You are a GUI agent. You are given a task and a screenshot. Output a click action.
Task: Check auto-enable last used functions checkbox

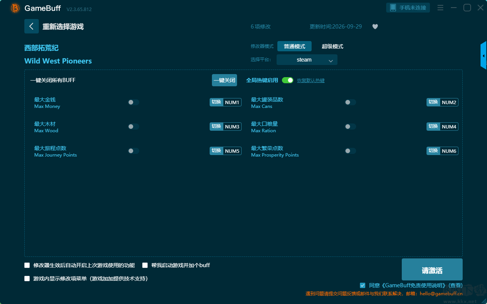(27, 265)
